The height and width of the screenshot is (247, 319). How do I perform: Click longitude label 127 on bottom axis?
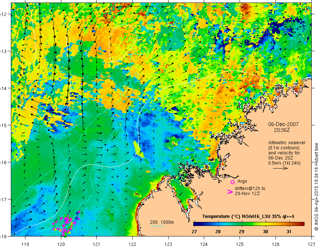tap(311, 244)
